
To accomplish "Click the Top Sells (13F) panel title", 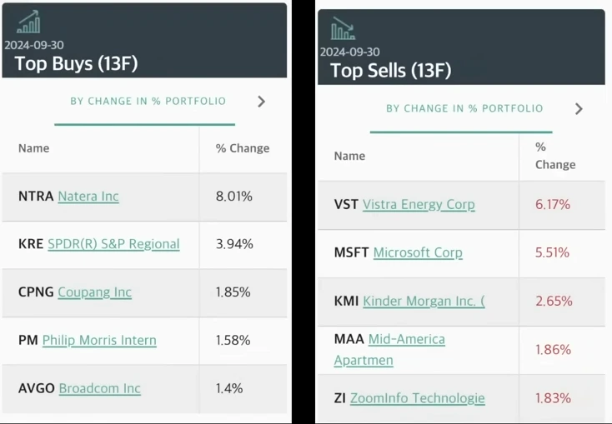I will pyautogui.click(x=391, y=71).
